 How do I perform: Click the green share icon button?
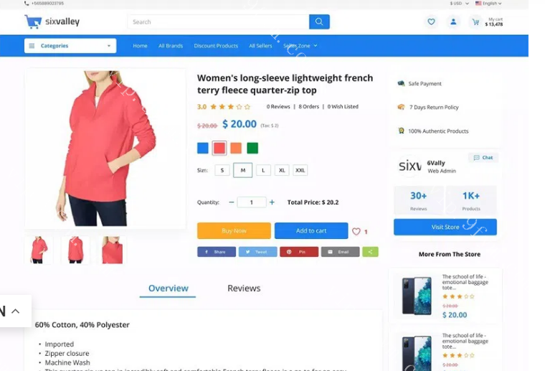point(370,252)
